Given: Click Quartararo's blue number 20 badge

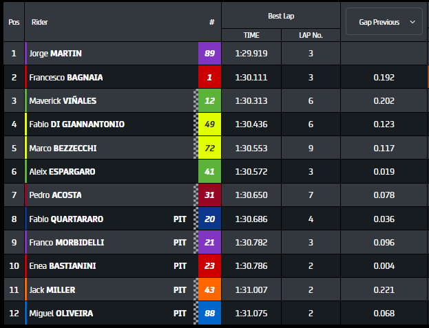Looking at the screenshot, I should (x=209, y=219).
